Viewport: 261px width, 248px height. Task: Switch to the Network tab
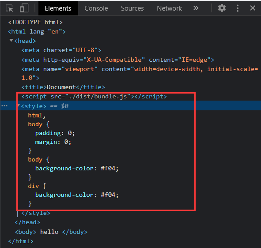click(x=169, y=8)
